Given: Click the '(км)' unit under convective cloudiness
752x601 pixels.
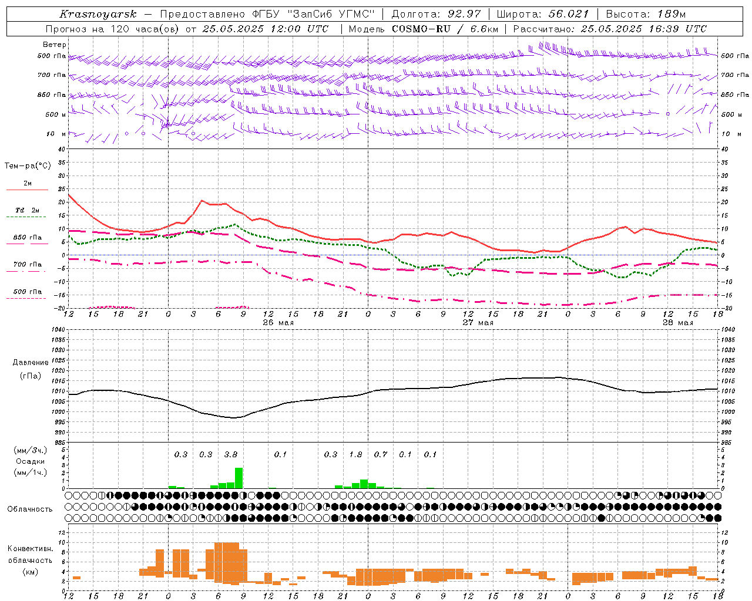Looking at the screenshot, I should [x=31, y=572].
